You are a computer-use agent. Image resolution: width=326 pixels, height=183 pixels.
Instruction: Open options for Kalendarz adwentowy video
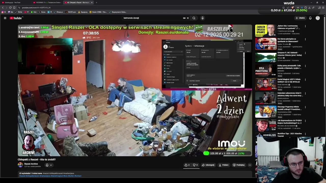coord(305,94)
